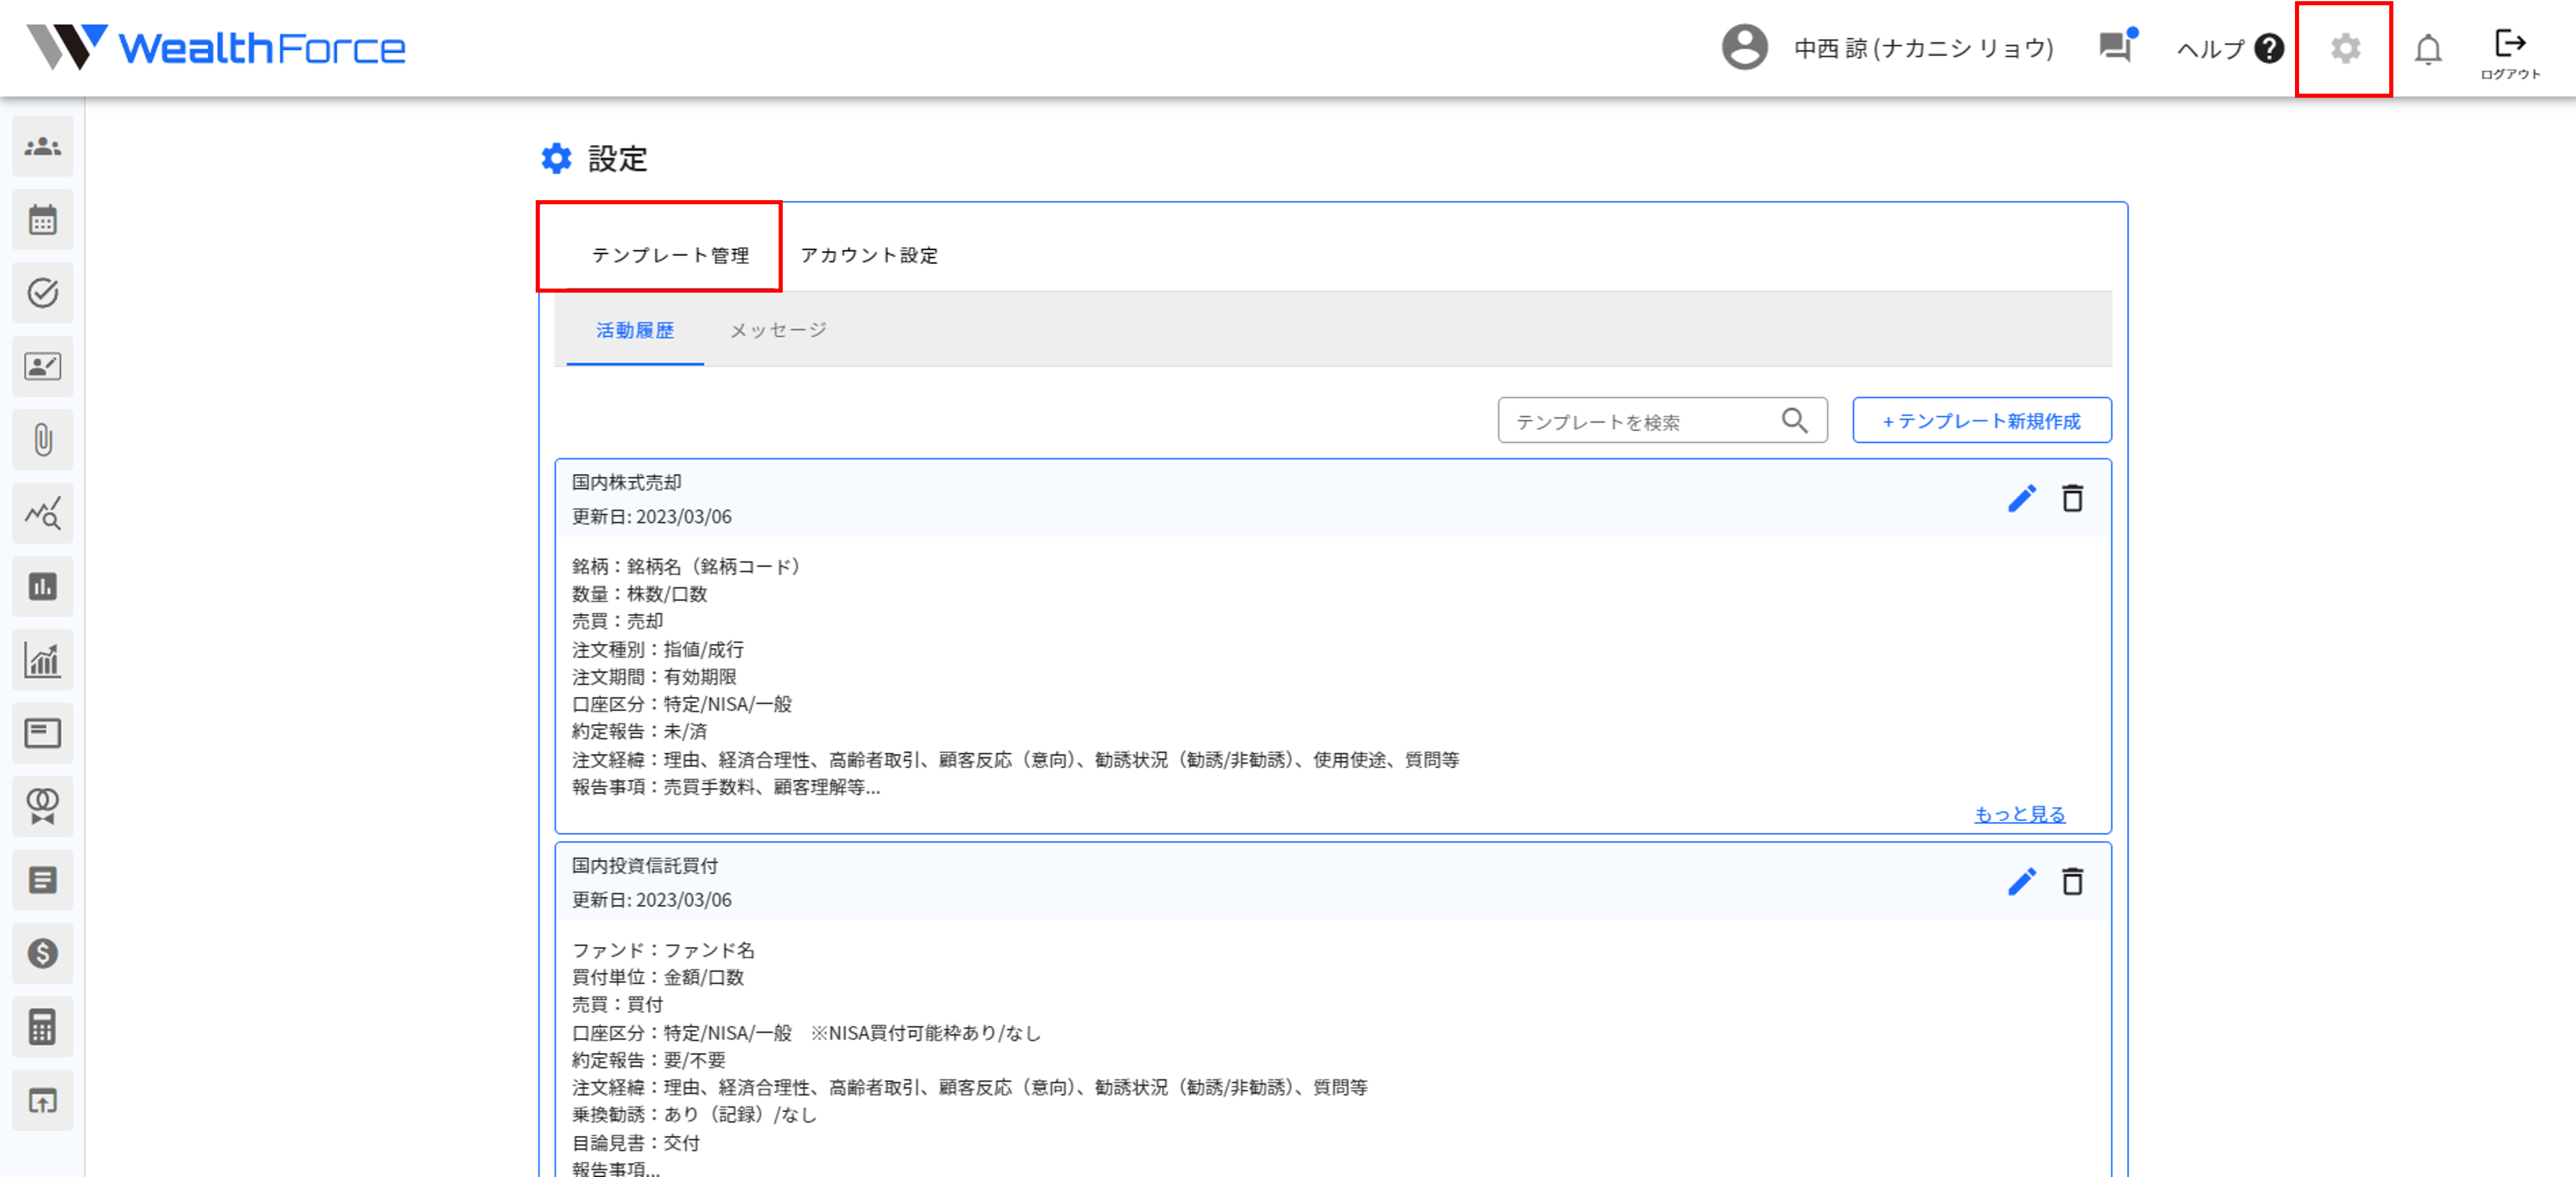Click the task checkmark sidebar icon
Image resolution: width=2576 pixels, height=1177 pixels.
42,293
